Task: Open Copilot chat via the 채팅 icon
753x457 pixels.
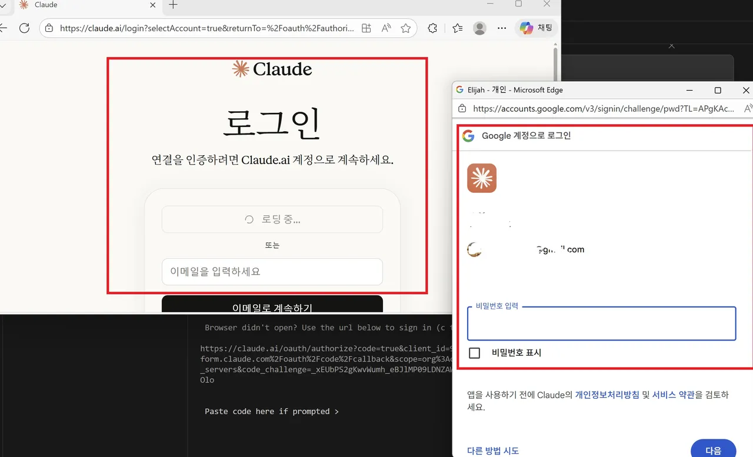Action: pyautogui.click(x=536, y=28)
